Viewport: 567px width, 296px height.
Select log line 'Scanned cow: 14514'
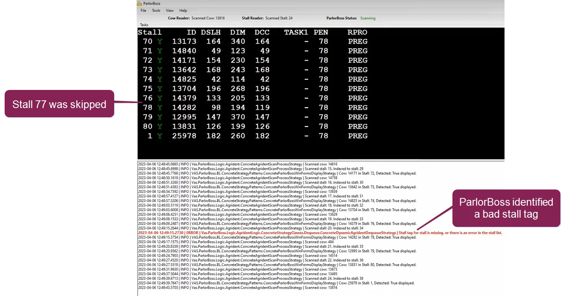(238, 256)
